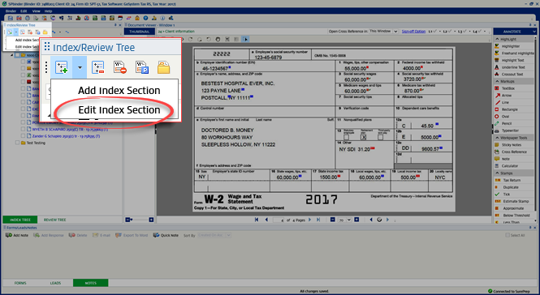Tick the Test Testing folder checkbox
Screen dimensions: 540x295
[17, 143]
